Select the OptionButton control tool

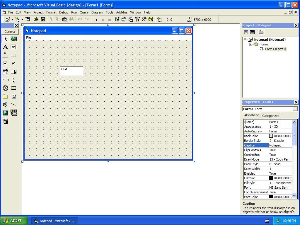[13, 63]
